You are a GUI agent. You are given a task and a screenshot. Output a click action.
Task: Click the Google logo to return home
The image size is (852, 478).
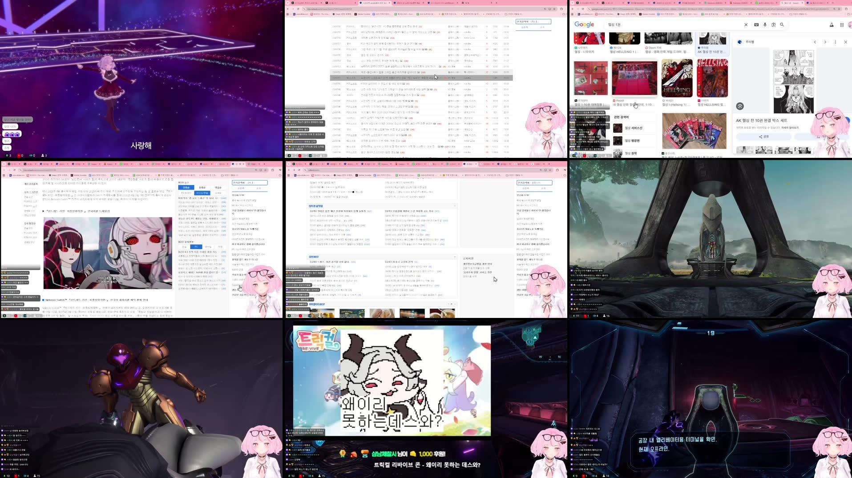click(x=584, y=24)
